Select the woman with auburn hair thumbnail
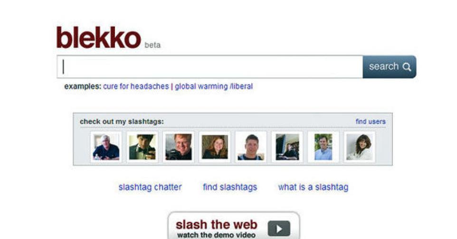The image size is (457, 239). pyautogui.click(x=215, y=147)
